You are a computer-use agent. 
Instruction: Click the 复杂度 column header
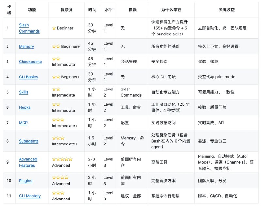point(67,10)
